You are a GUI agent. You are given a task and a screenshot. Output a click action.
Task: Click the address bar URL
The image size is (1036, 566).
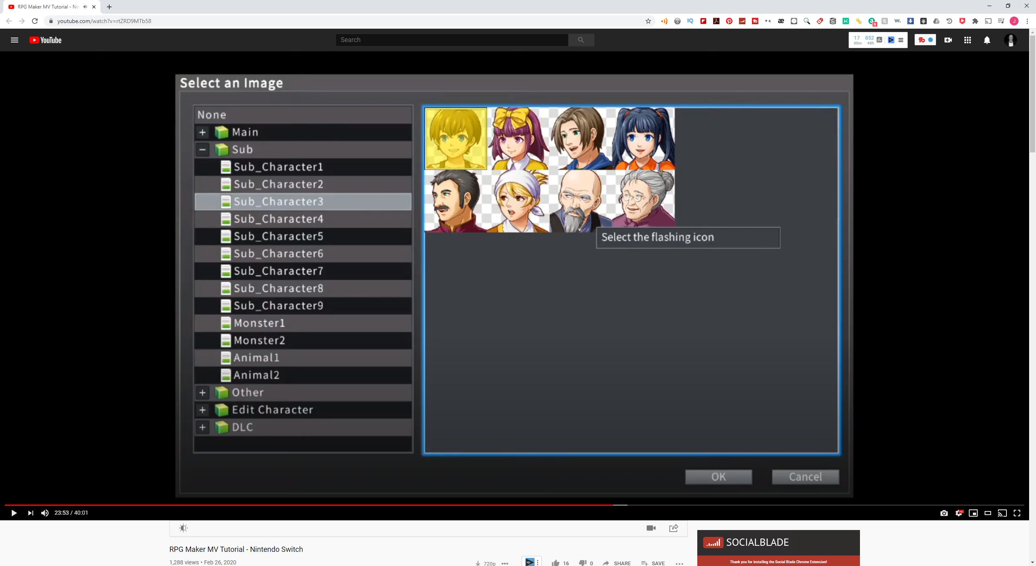[104, 21]
